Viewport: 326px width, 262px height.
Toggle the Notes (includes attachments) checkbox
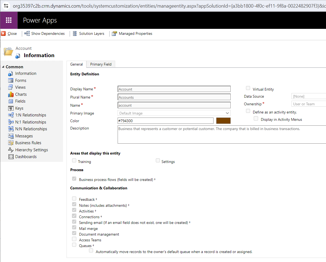point(74,204)
